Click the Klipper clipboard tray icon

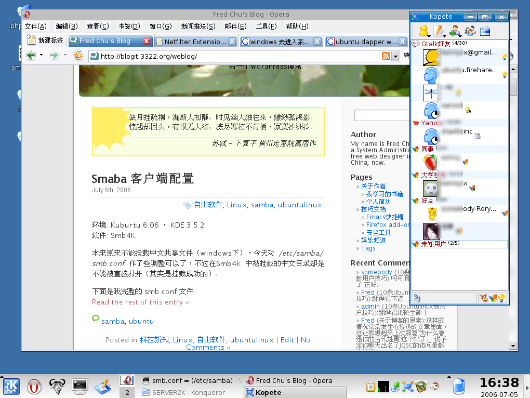pos(371,386)
